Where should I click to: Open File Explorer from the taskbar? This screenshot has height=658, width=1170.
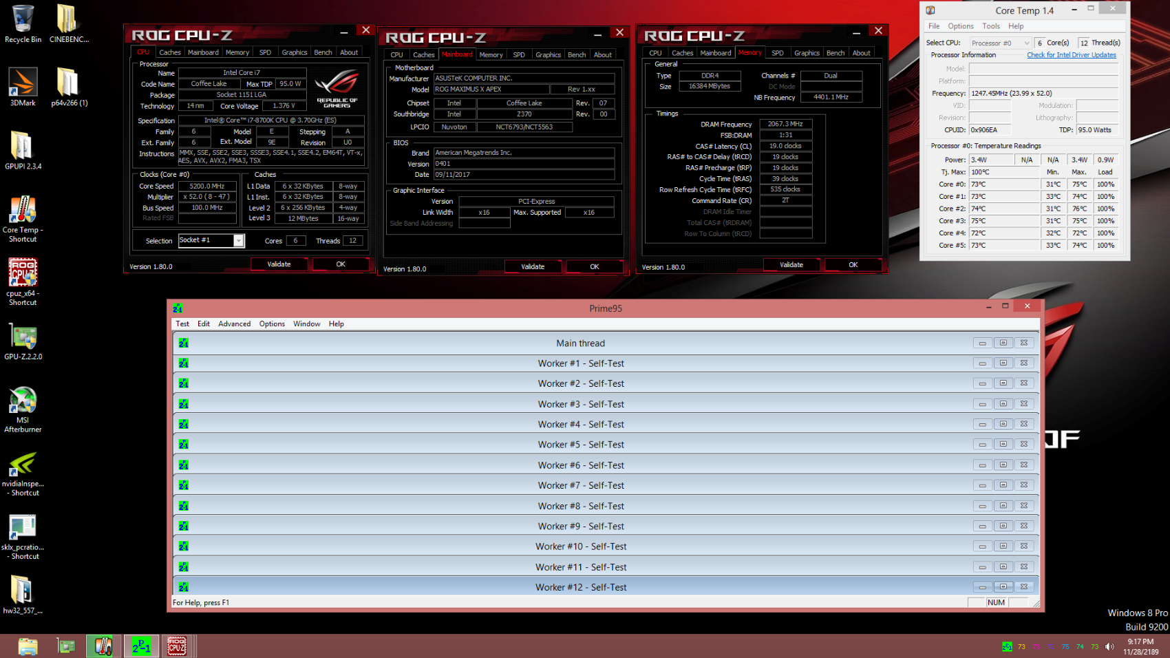point(28,646)
